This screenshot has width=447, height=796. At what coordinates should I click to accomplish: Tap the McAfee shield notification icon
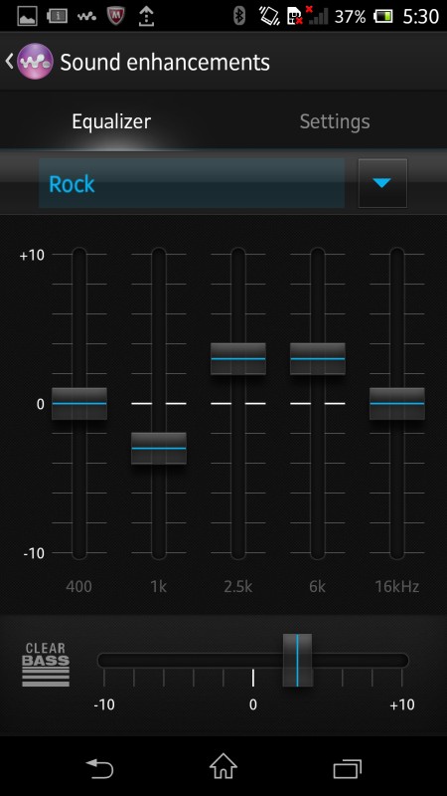[x=116, y=16]
